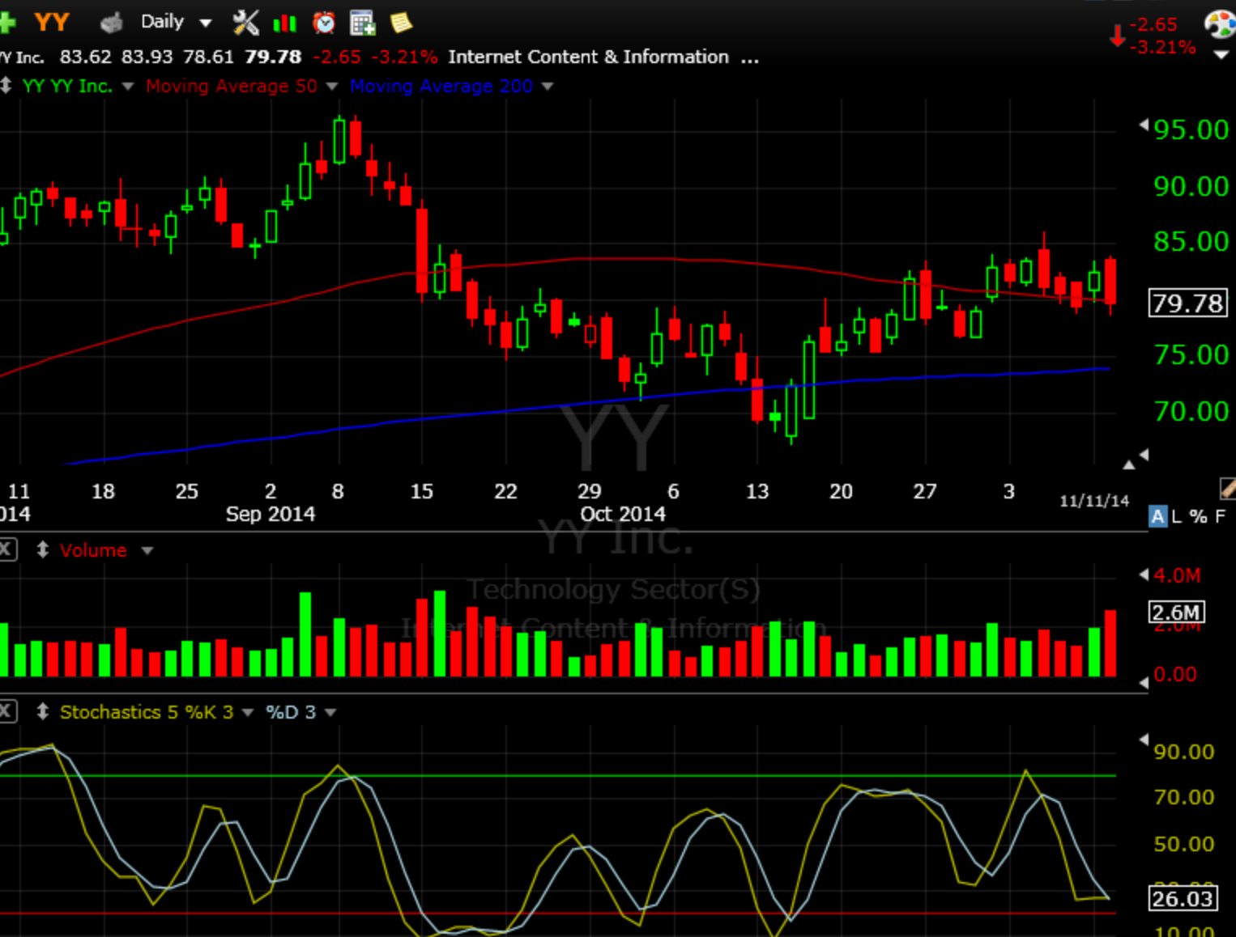Click the red Volume label
This screenshot has height=937, width=1236.
pos(93,550)
